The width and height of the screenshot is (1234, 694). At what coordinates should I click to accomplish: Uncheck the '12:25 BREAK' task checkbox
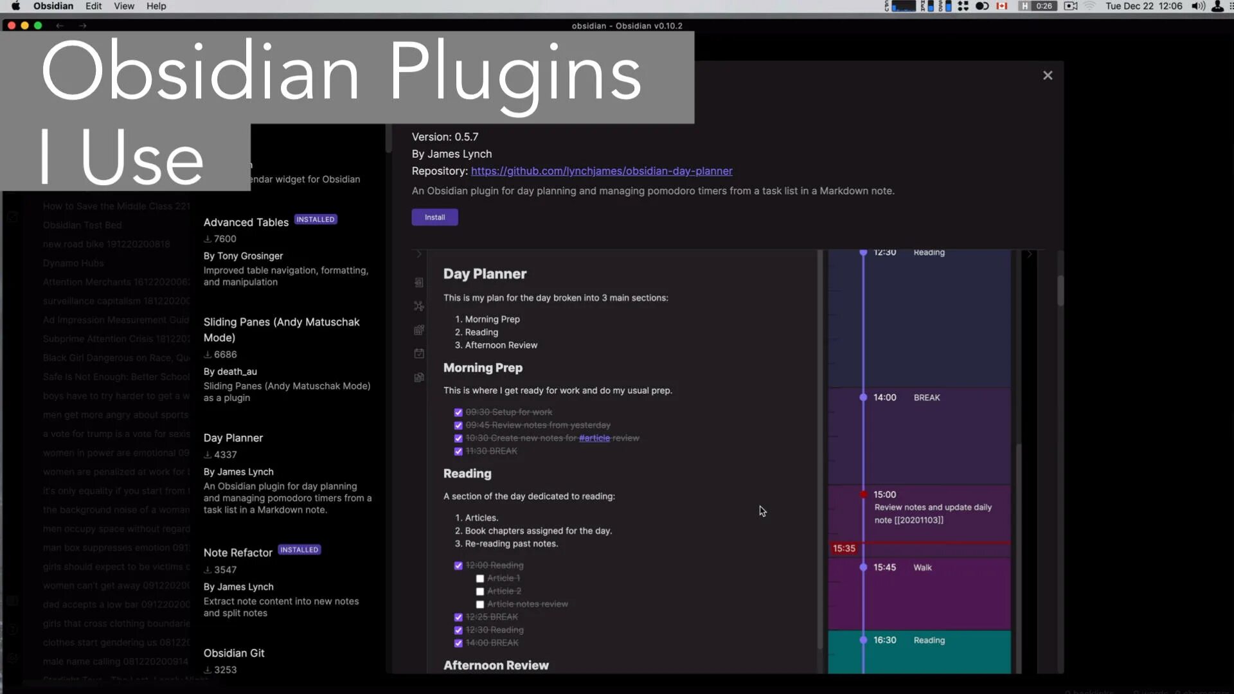coord(458,618)
